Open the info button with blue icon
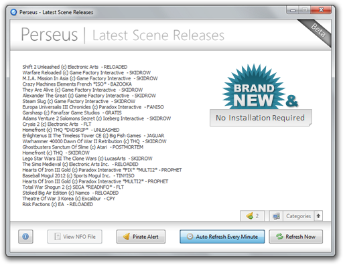This screenshot has width=343, height=265. 25,236
